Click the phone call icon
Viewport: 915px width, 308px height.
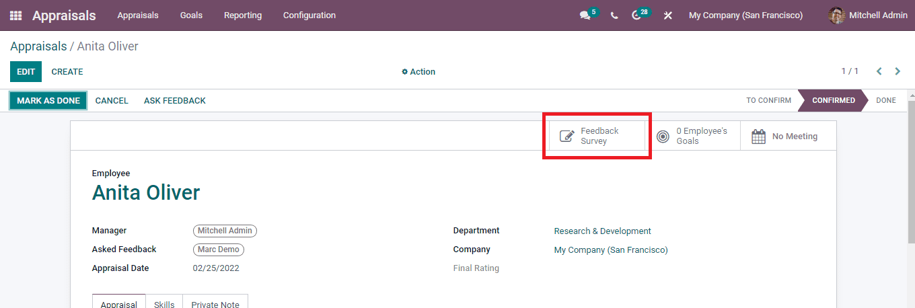[614, 15]
